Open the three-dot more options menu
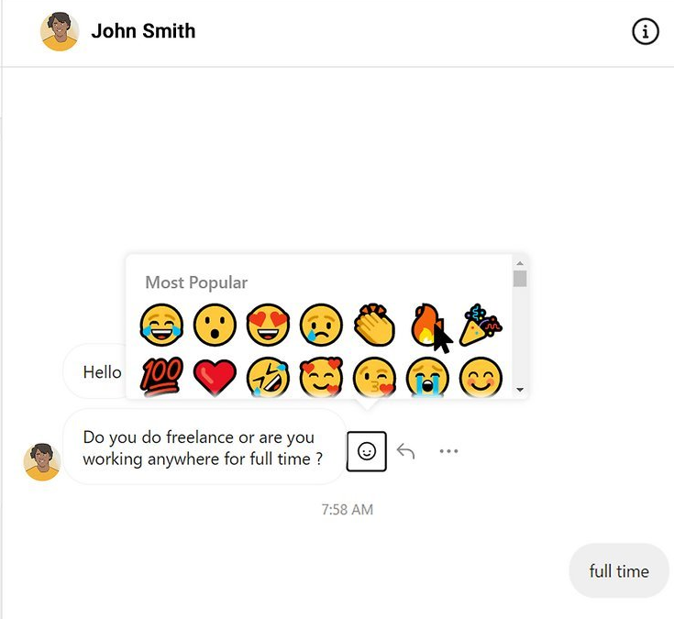674x619 pixels. pos(448,451)
